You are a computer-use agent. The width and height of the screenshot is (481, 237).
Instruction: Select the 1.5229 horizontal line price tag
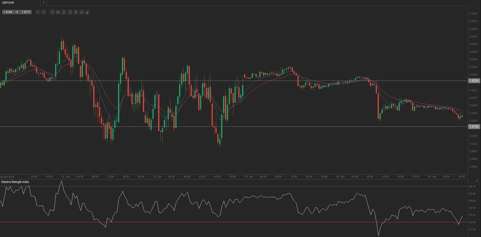pyautogui.click(x=474, y=81)
